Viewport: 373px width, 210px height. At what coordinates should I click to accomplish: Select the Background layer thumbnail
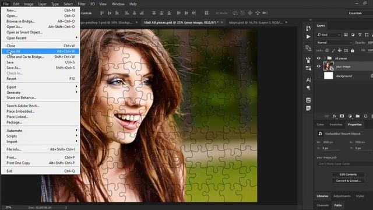click(x=329, y=76)
